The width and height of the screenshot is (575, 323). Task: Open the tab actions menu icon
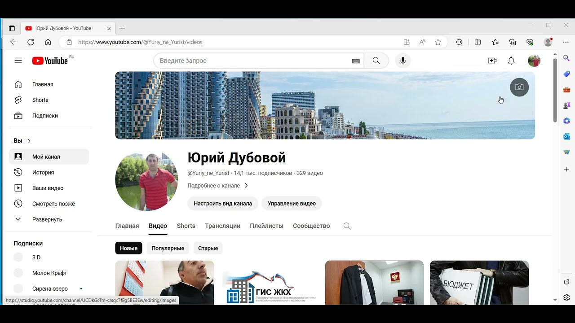pyautogui.click(x=12, y=28)
